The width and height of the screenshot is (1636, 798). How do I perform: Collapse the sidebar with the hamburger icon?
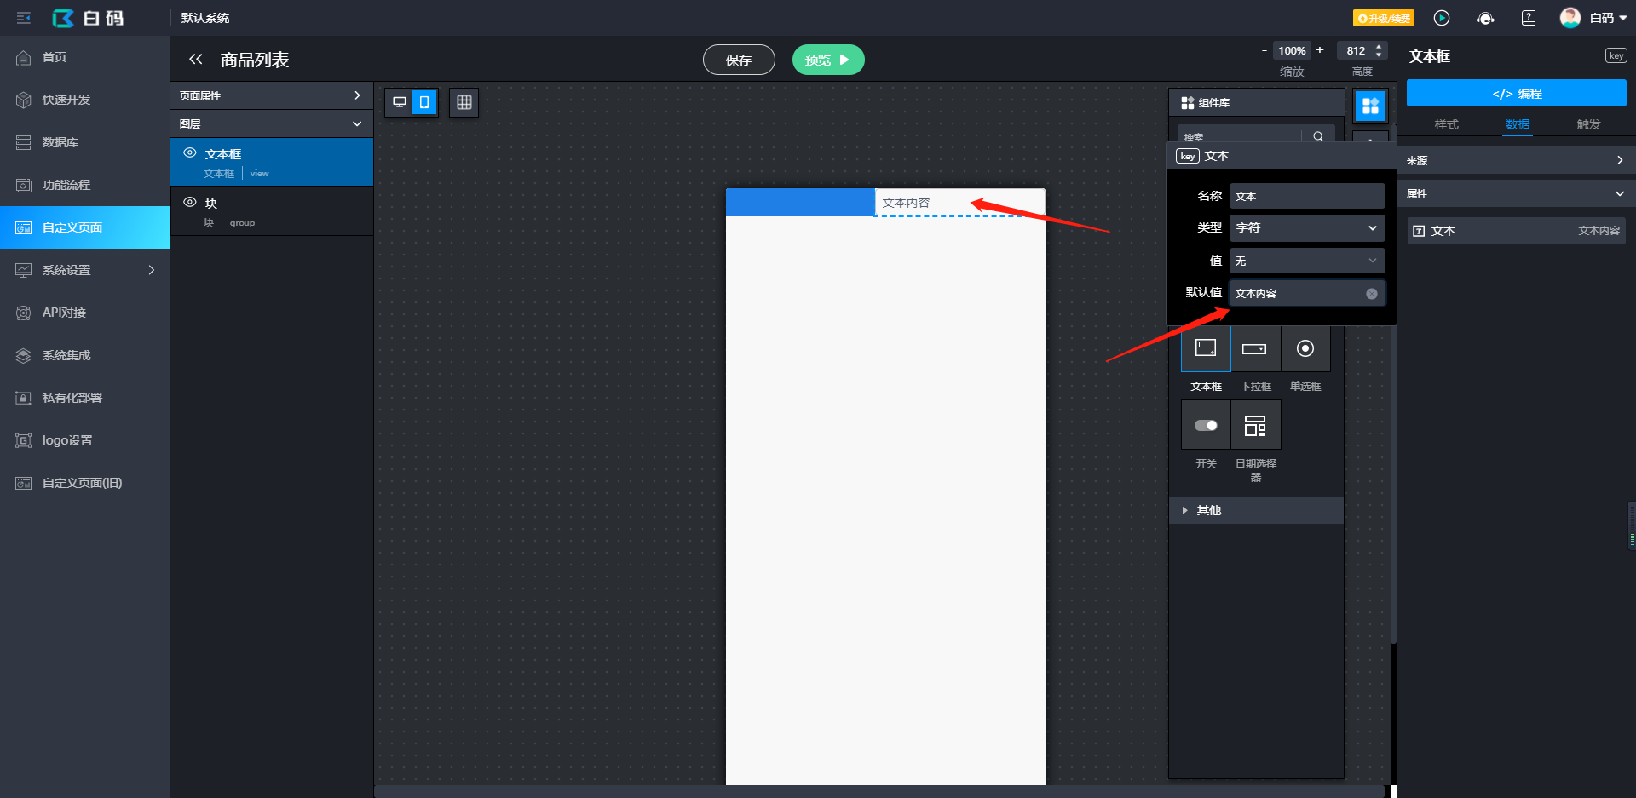24,18
